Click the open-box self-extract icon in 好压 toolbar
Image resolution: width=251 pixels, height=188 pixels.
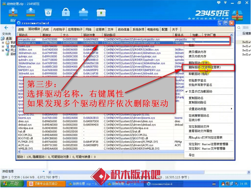point(83,12)
